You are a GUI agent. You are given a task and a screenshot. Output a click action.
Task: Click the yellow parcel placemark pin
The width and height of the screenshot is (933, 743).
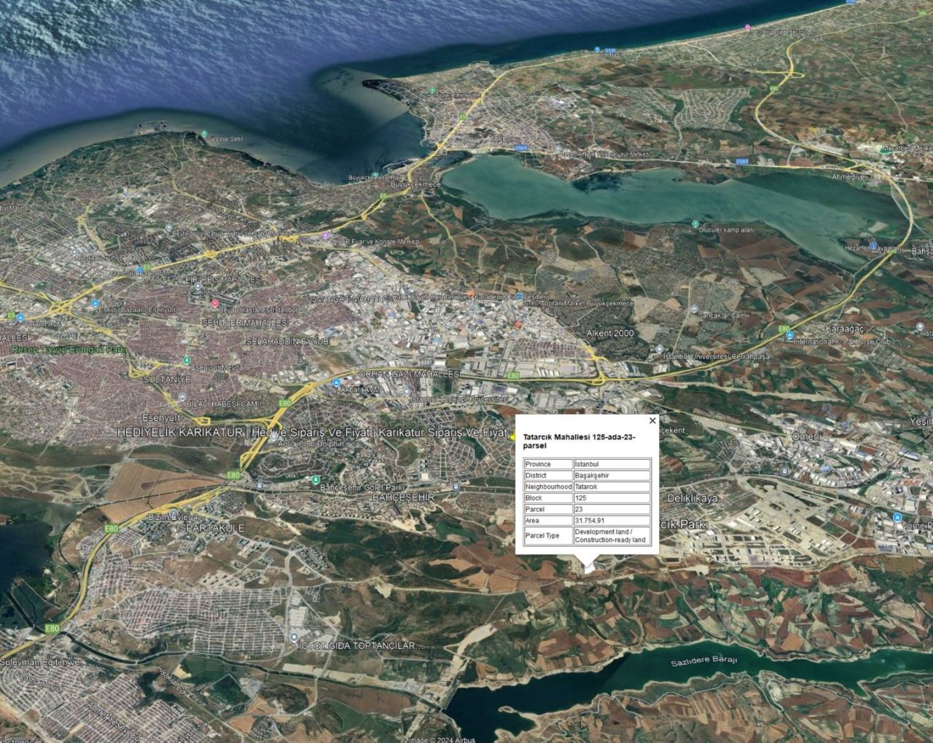pyautogui.click(x=513, y=436)
